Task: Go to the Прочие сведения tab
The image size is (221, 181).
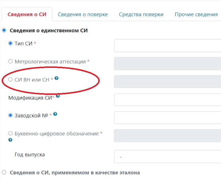Action: [x=196, y=14]
